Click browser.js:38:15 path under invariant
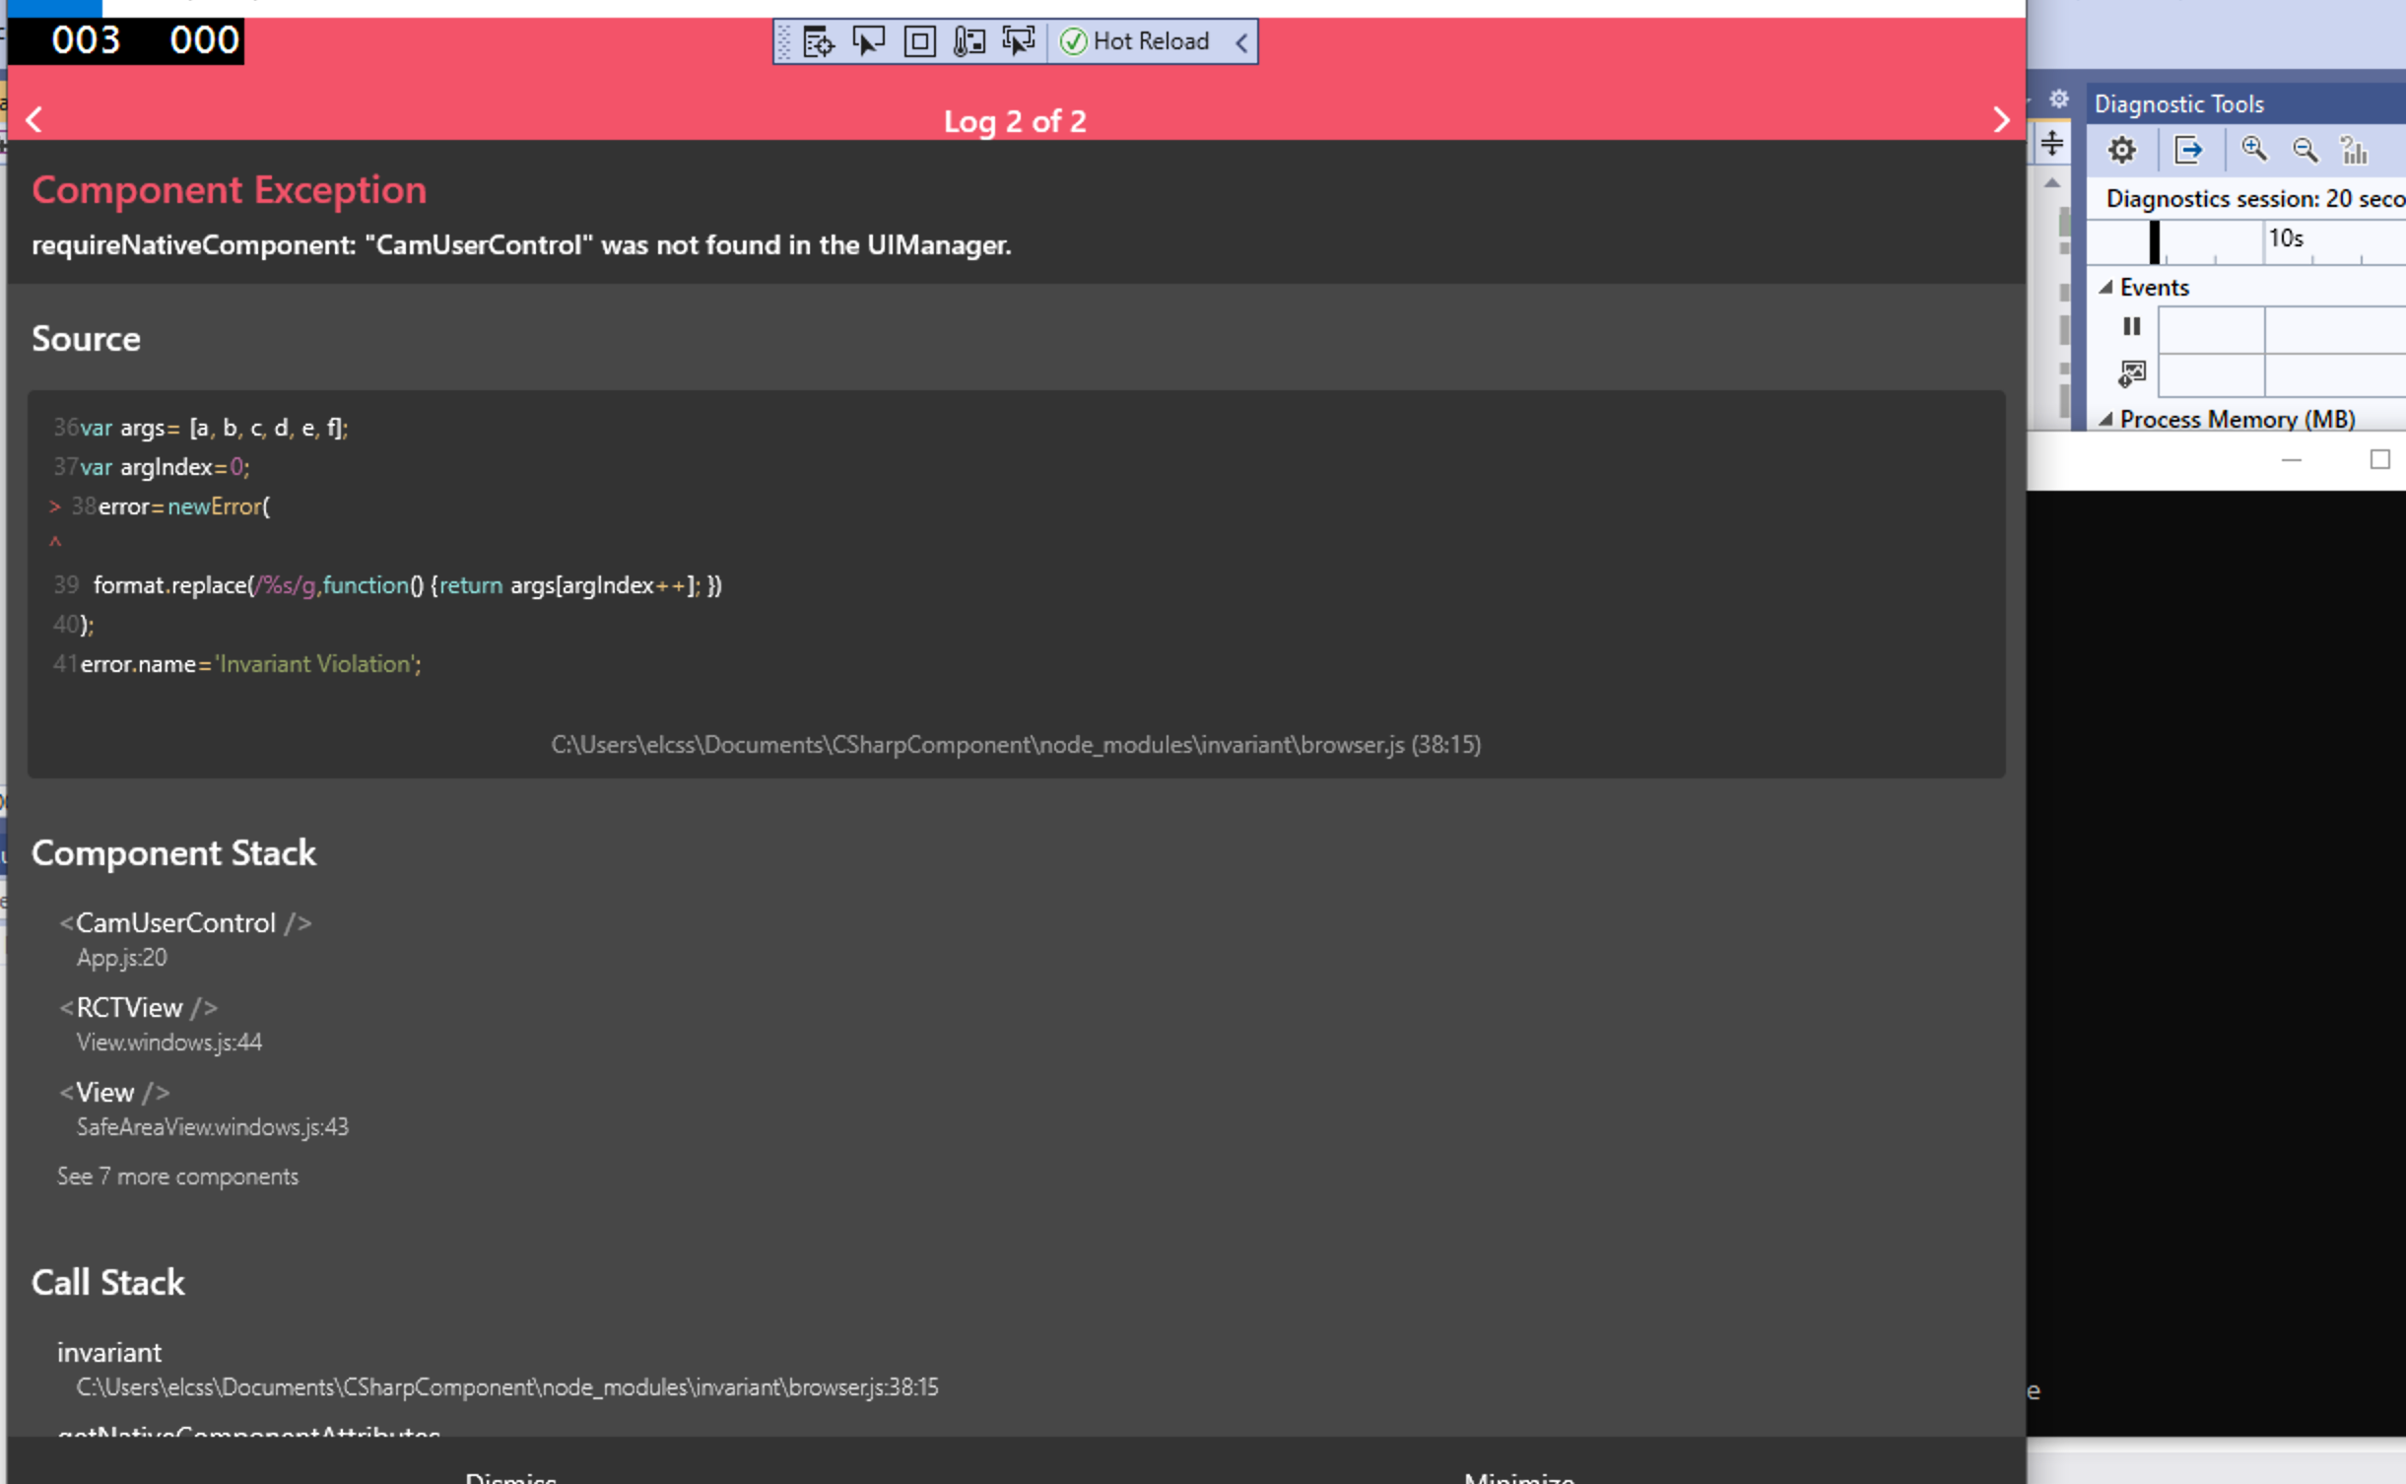 coord(507,1386)
